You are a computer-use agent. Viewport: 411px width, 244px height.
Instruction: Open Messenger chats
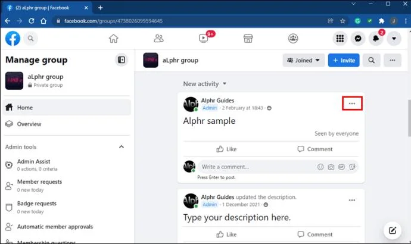pyautogui.click(x=358, y=39)
